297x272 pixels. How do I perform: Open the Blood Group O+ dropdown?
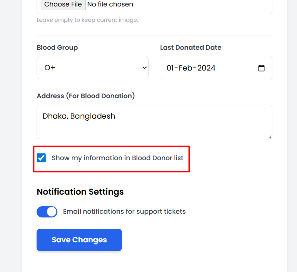(x=92, y=67)
